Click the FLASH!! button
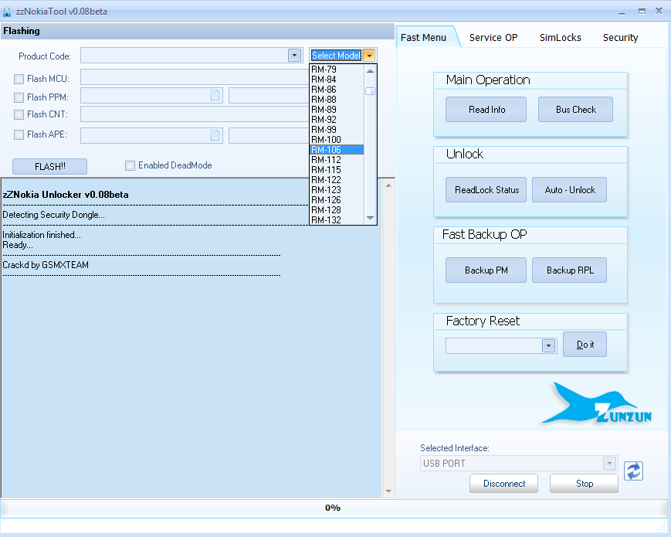 point(49,167)
